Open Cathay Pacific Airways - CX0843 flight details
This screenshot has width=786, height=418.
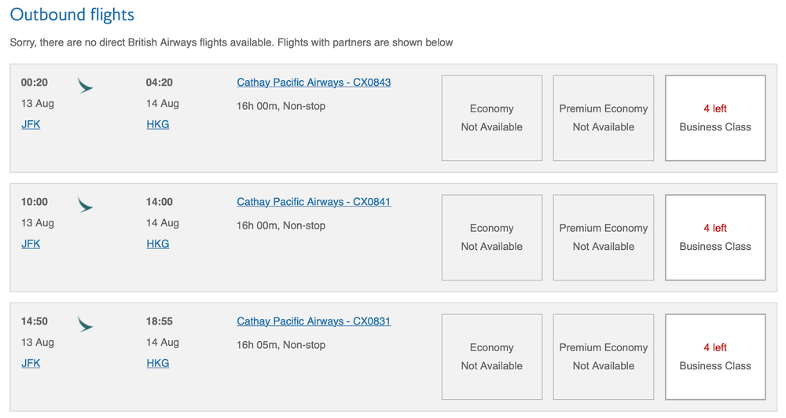pos(314,82)
